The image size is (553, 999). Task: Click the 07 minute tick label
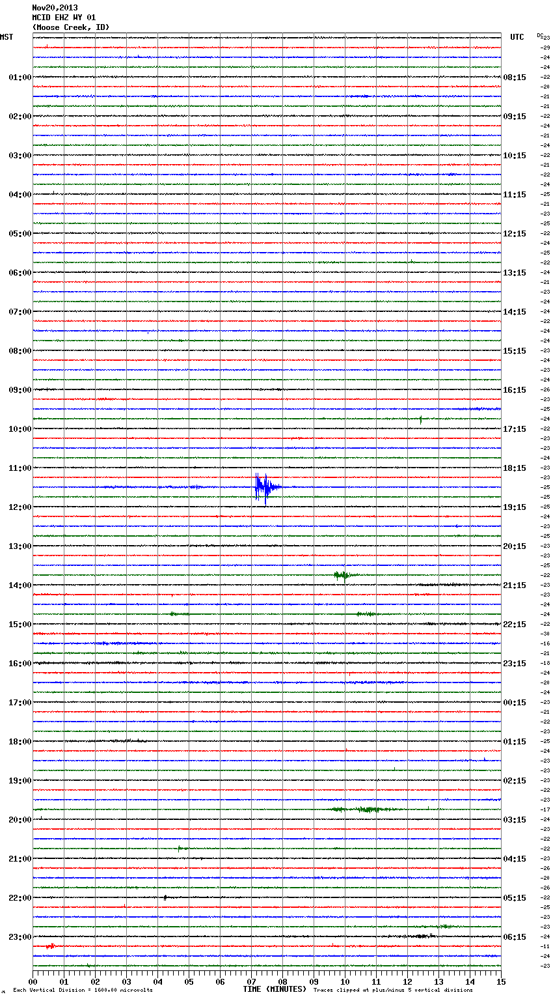coord(252,981)
